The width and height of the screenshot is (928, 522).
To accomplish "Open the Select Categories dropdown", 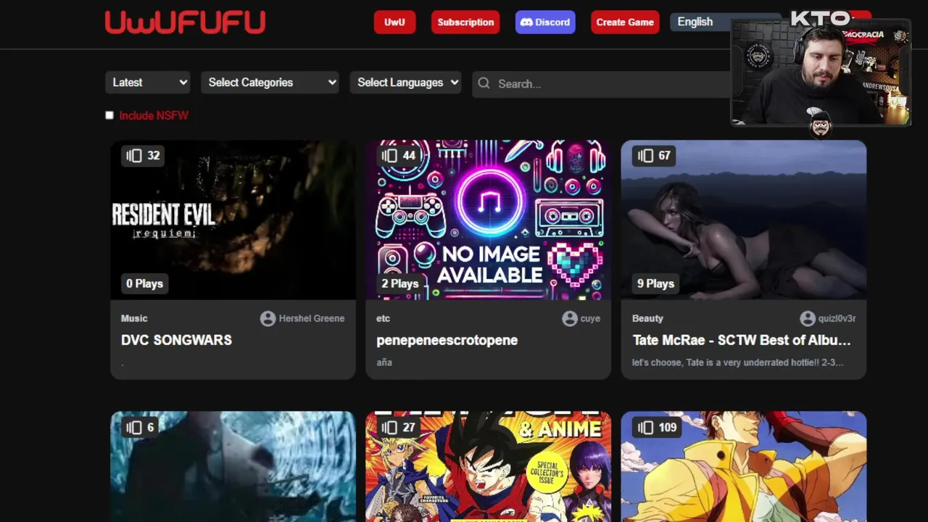I will (270, 83).
